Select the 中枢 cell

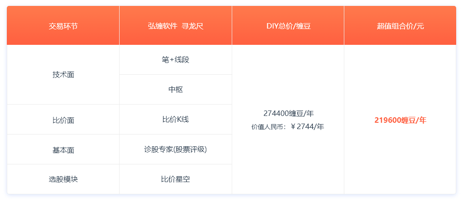click(x=176, y=90)
